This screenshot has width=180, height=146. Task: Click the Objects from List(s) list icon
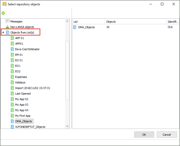coord(8,33)
